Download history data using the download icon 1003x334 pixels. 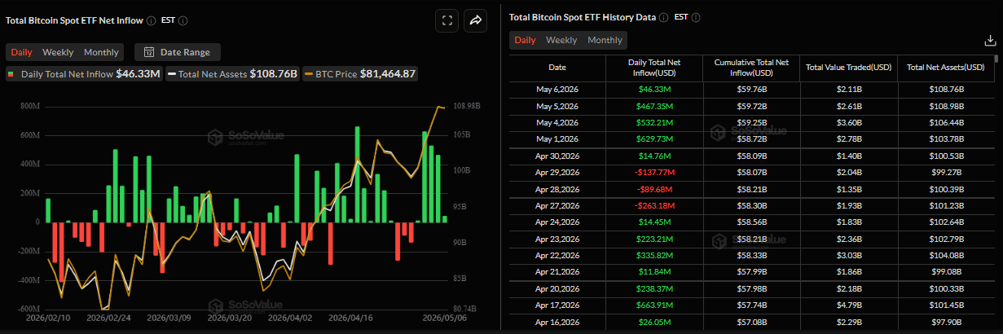coord(989,40)
